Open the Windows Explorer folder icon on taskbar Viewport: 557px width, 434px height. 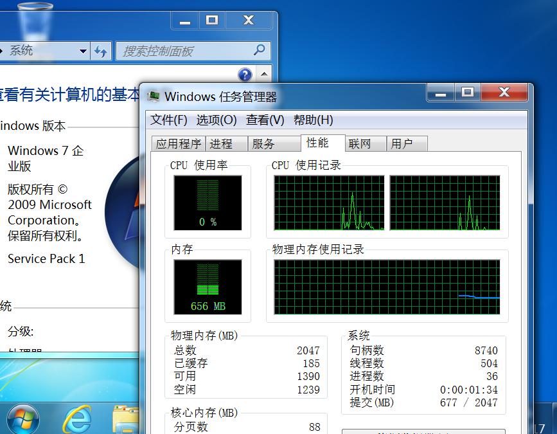pyautogui.click(x=126, y=420)
